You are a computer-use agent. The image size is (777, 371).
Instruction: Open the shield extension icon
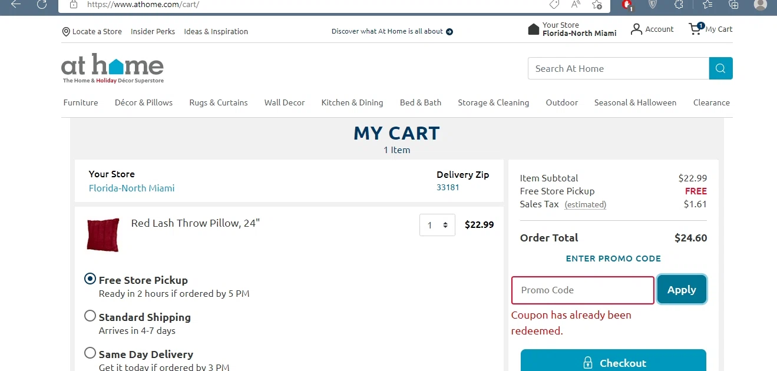[653, 4]
